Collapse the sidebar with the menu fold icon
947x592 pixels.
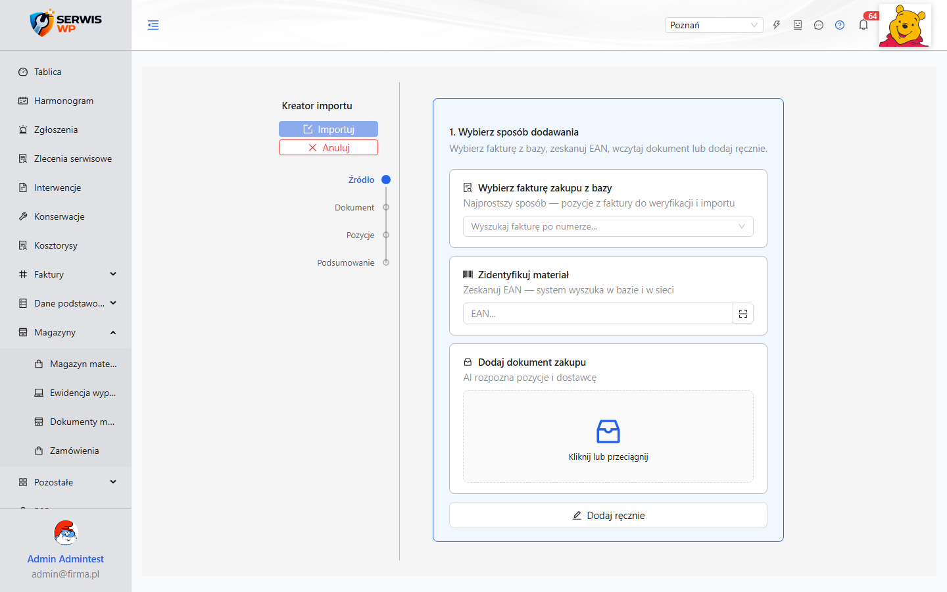point(153,25)
